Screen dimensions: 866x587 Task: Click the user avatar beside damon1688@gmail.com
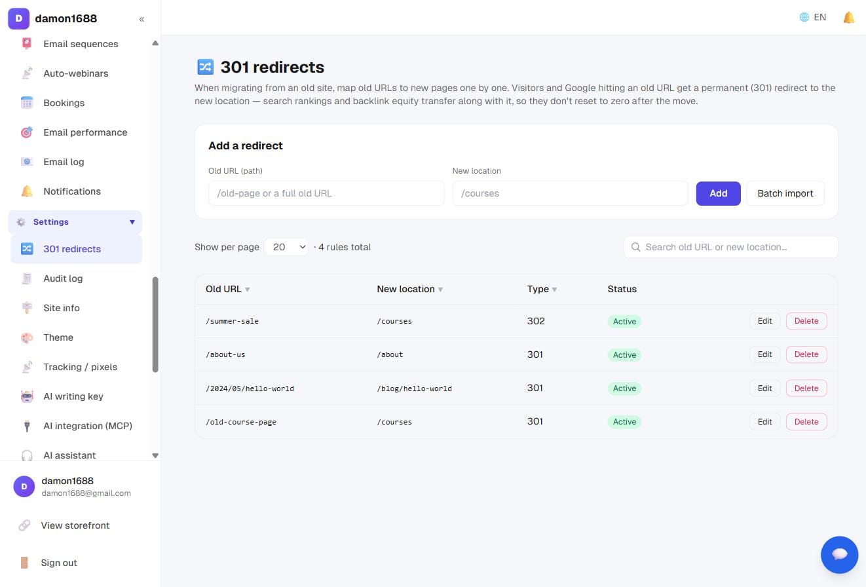(x=24, y=486)
